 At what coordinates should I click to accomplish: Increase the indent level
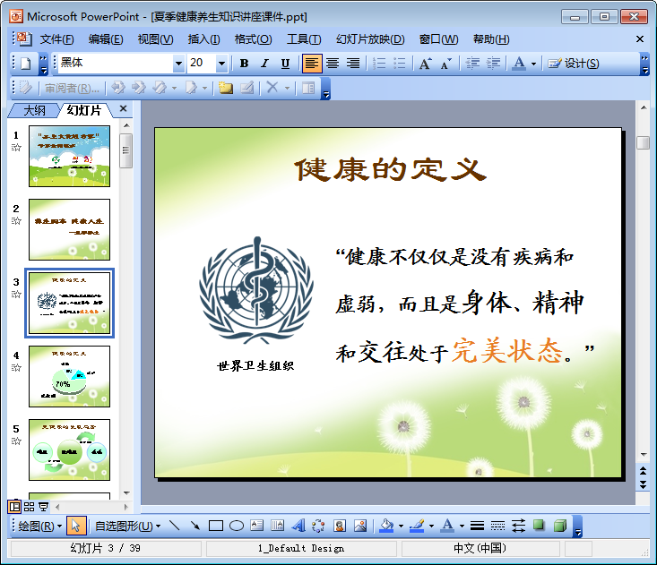[x=493, y=64]
